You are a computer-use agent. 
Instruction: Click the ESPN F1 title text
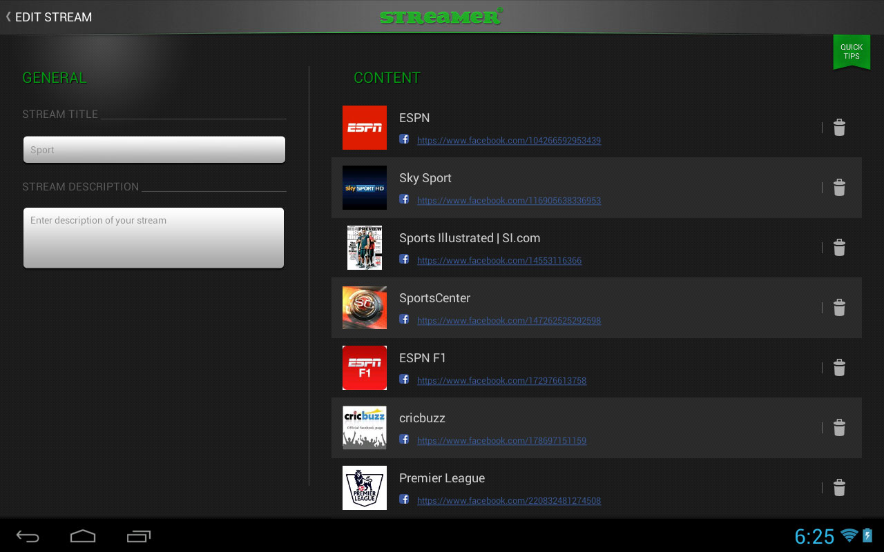[423, 358]
